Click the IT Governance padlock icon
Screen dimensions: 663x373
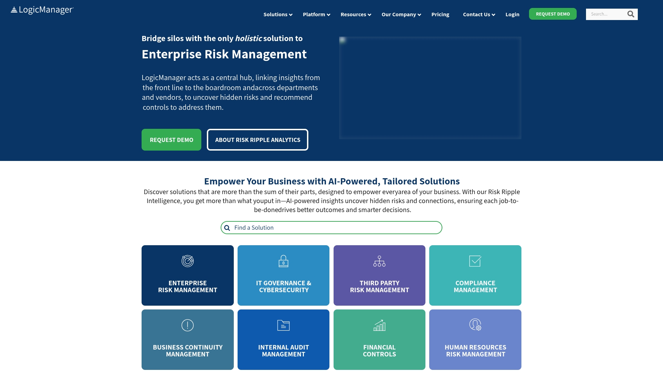point(284,261)
